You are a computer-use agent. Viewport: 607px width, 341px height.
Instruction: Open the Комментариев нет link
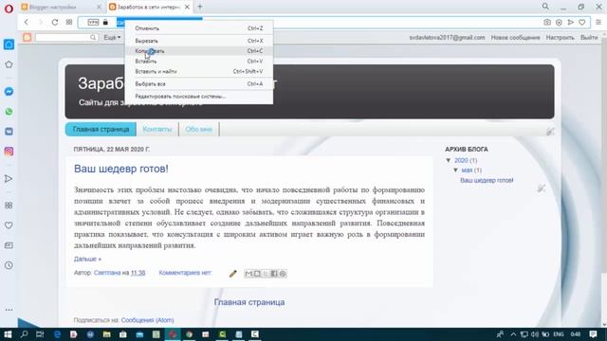[x=185, y=273]
